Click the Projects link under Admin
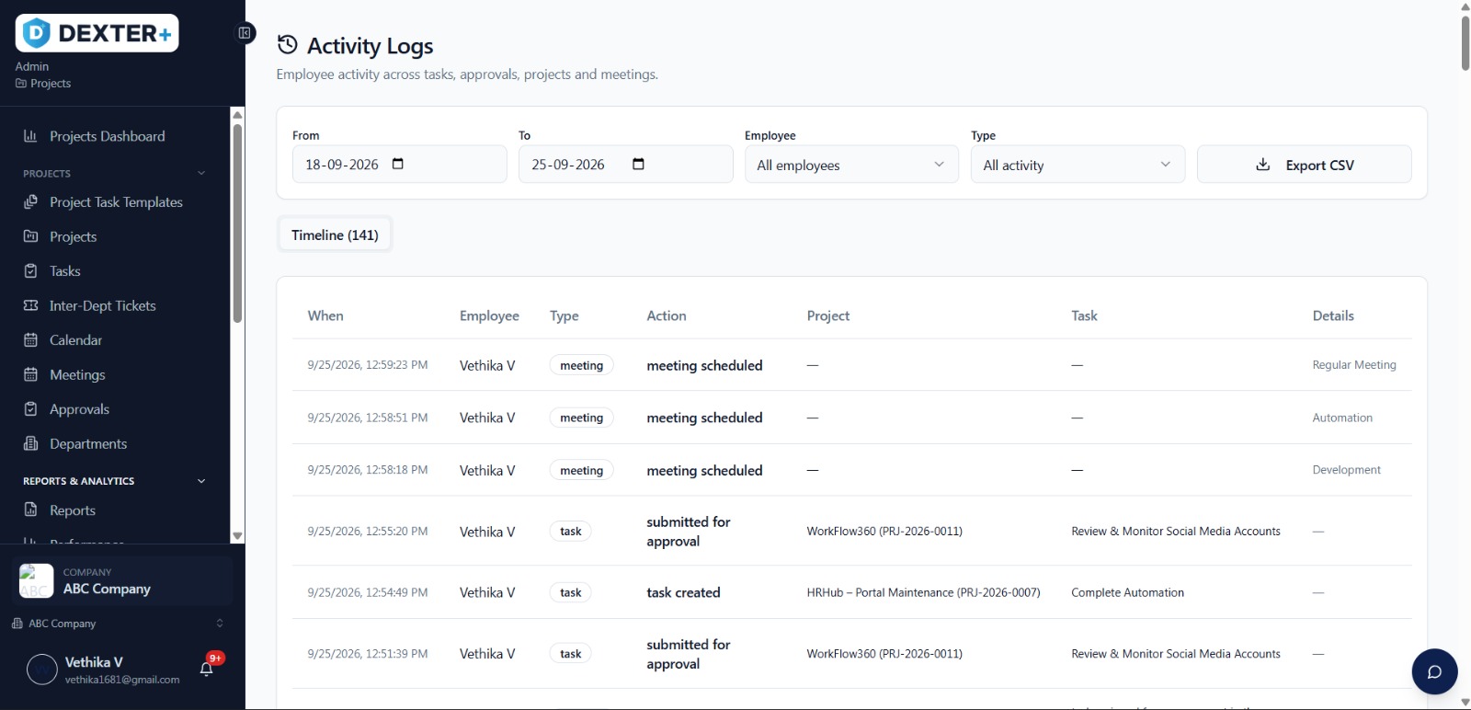 (43, 84)
